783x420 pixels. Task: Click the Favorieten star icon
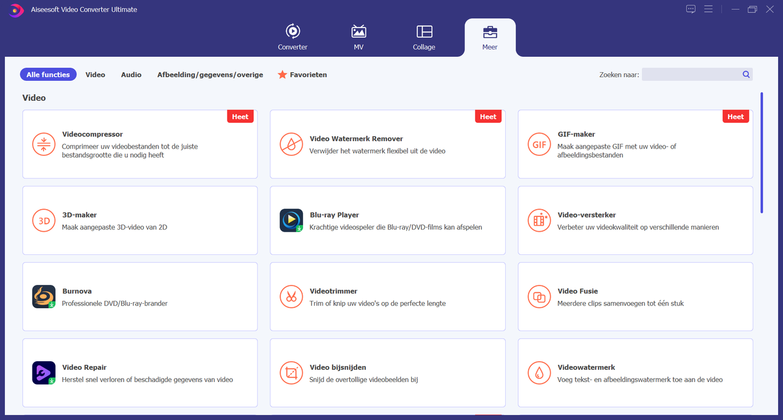click(x=282, y=75)
